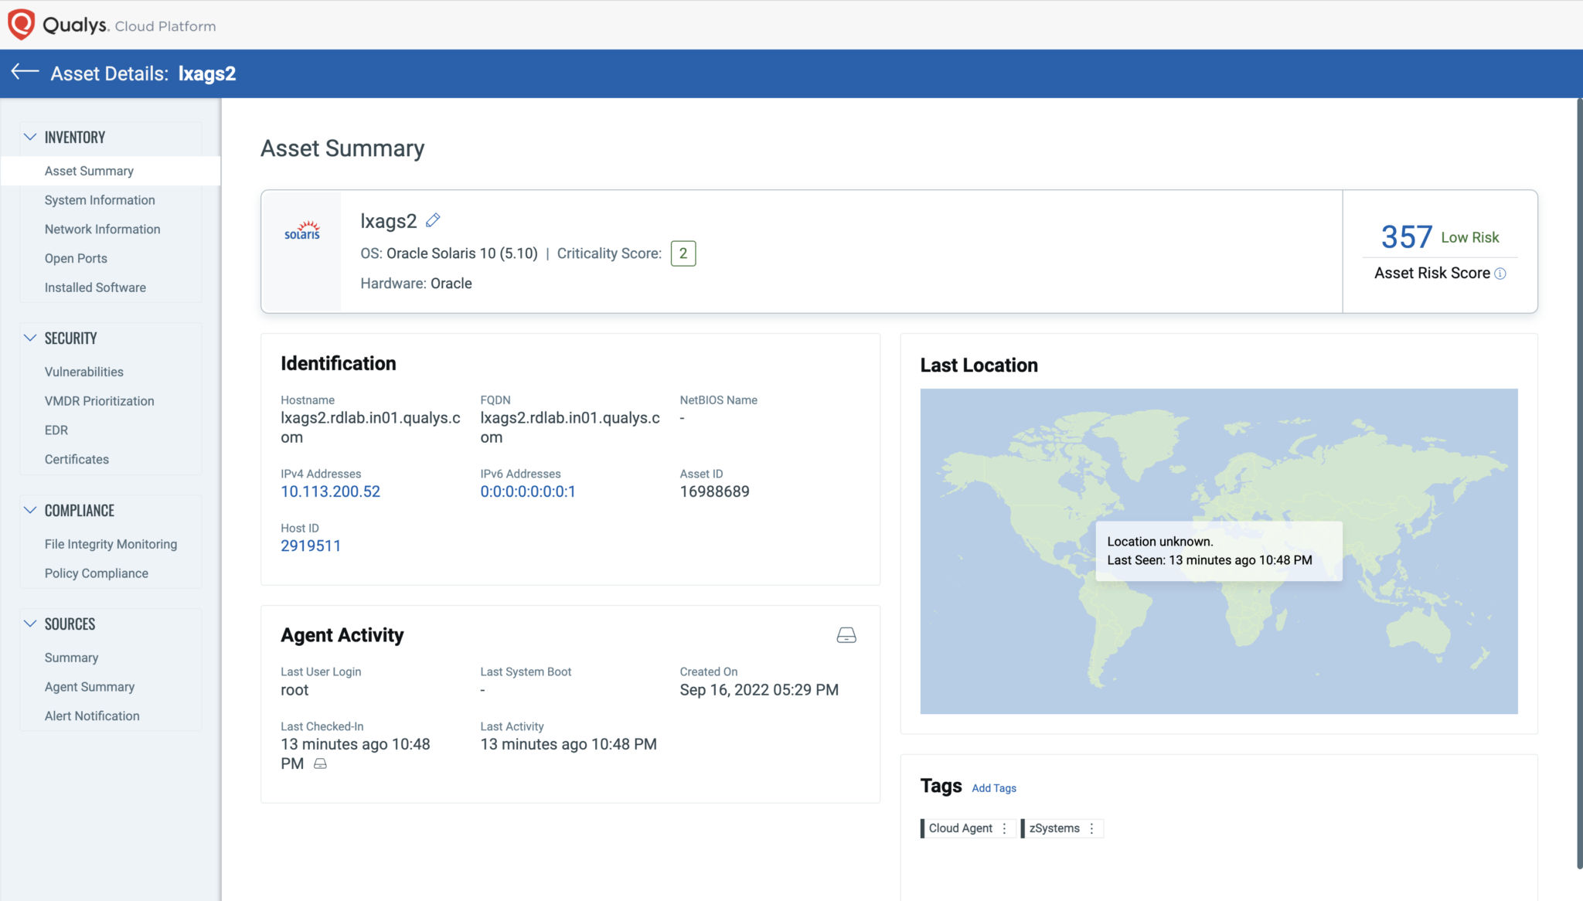Screen dimensions: 1583x901
Task: Click the Host ID 2919511 link
Action: pyautogui.click(x=311, y=546)
